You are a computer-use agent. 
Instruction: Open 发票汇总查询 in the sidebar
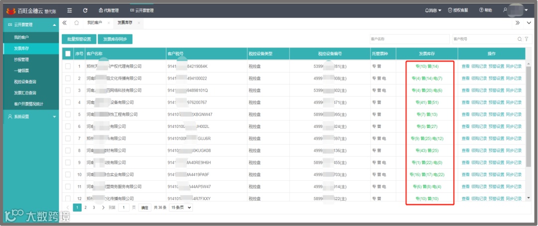(25, 93)
